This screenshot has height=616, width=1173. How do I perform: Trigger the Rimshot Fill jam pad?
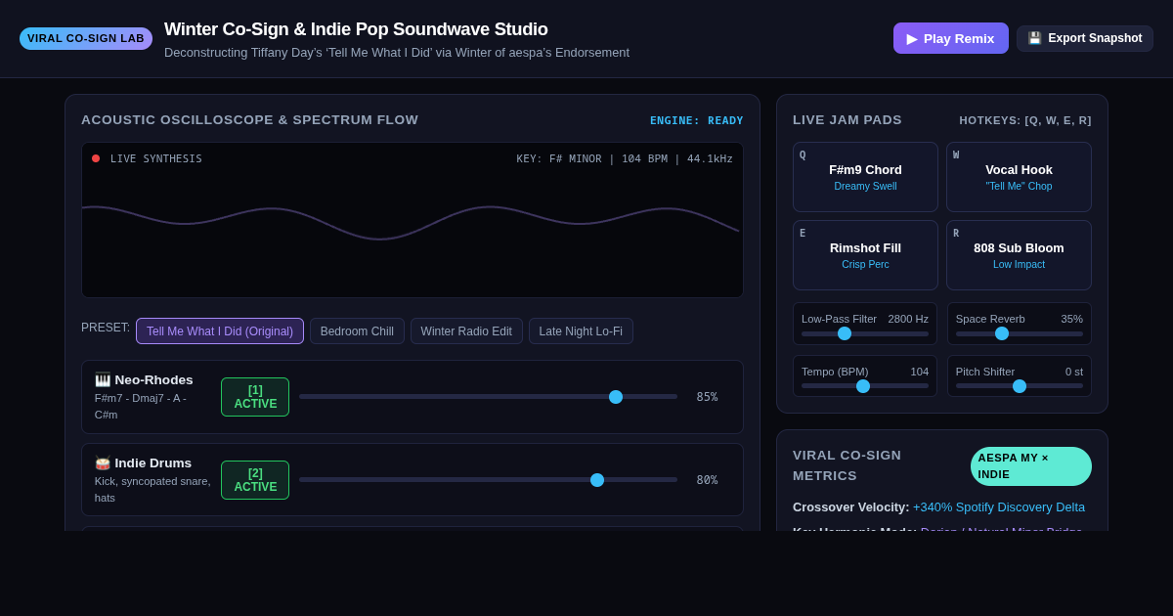click(x=865, y=255)
